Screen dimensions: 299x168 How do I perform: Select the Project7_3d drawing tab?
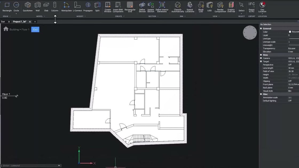click(x=20, y=22)
